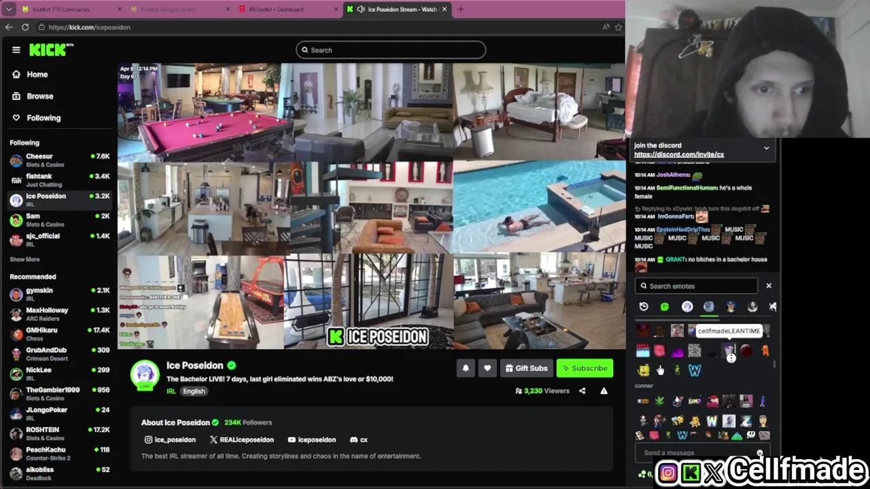This screenshot has width=870, height=489.
Task: Reload the browser page
Action: coord(25,27)
